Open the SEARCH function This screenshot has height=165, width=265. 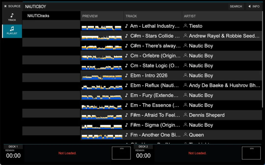pos(236,6)
